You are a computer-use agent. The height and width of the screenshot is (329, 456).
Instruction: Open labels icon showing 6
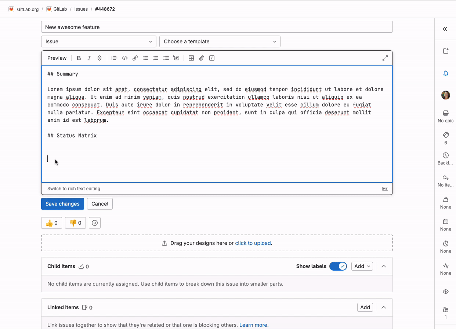click(x=446, y=138)
